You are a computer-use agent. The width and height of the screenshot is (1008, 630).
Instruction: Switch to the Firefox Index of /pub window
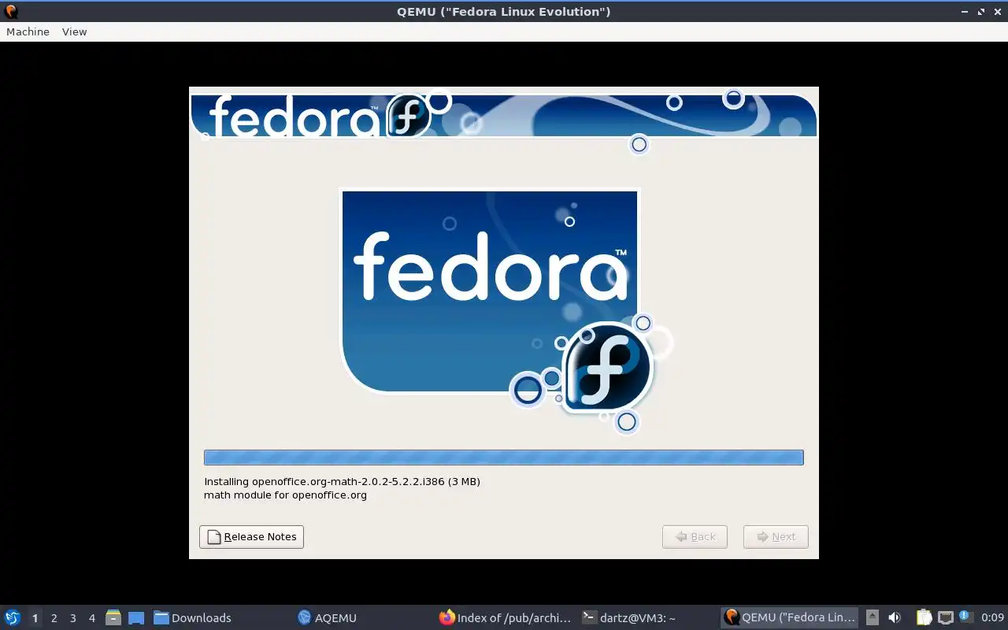pyautogui.click(x=505, y=618)
